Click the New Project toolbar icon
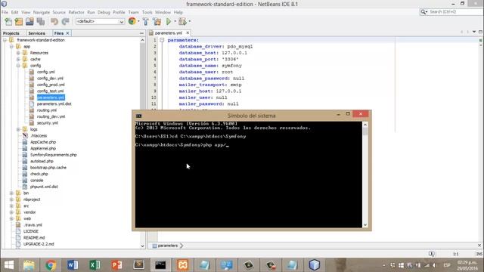This screenshot has height=272, width=484. click(19, 21)
